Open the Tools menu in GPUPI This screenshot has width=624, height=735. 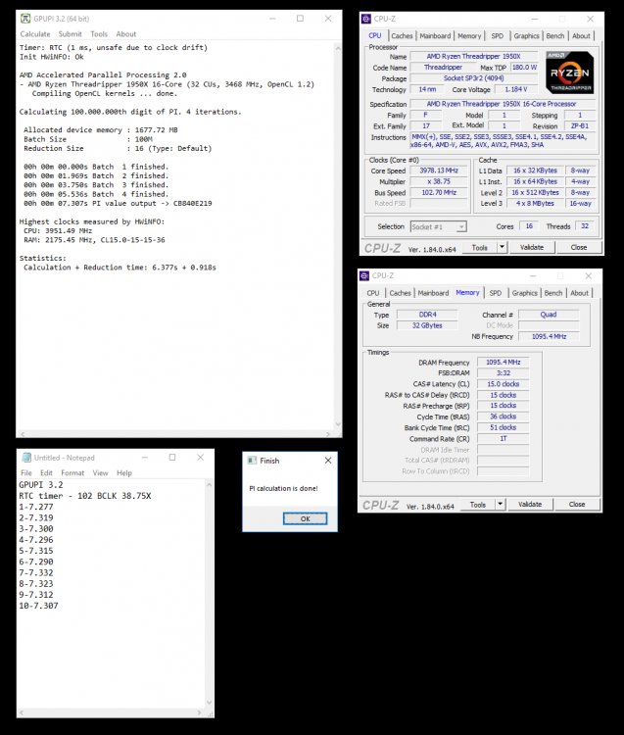pyautogui.click(x=99, y=34)
